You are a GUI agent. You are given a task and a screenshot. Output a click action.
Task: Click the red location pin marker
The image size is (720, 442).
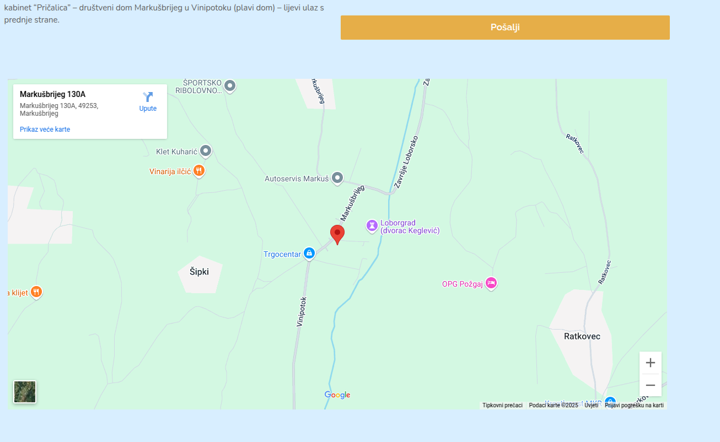337,234
